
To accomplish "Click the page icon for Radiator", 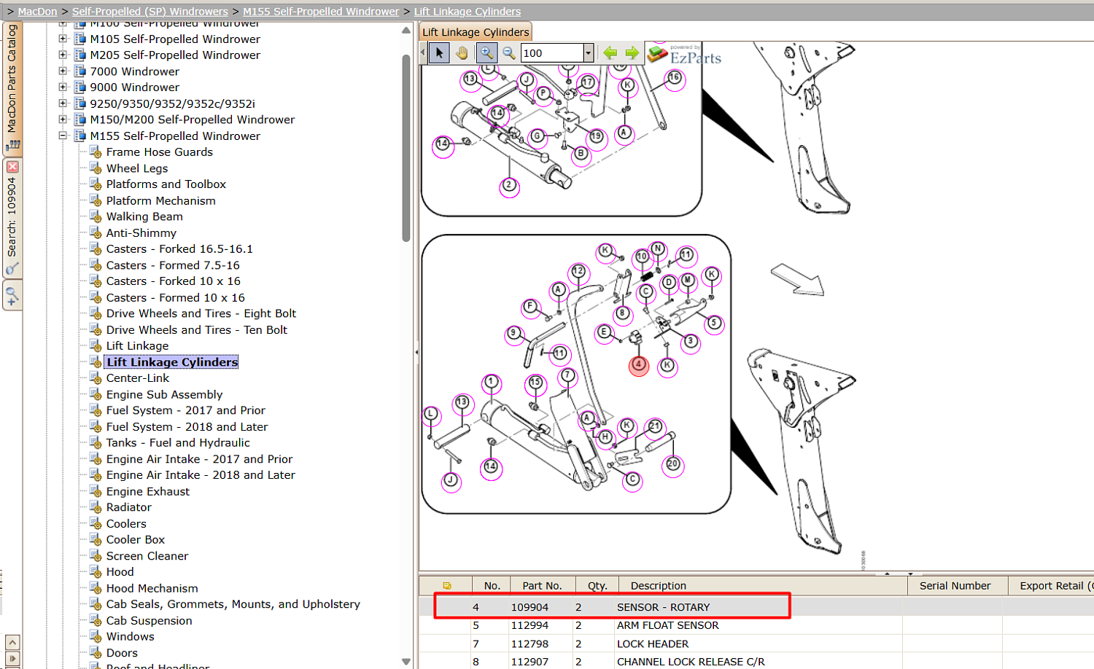I will pyautogui.click(x=96, y=508).
